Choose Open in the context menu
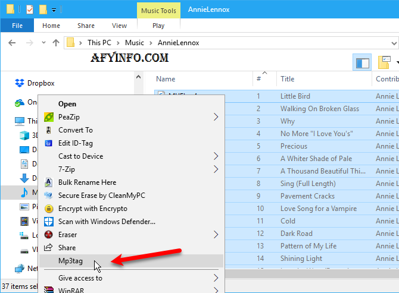This screenshot has width=399, height=293. pyautogui.click(x=131, y=104)
